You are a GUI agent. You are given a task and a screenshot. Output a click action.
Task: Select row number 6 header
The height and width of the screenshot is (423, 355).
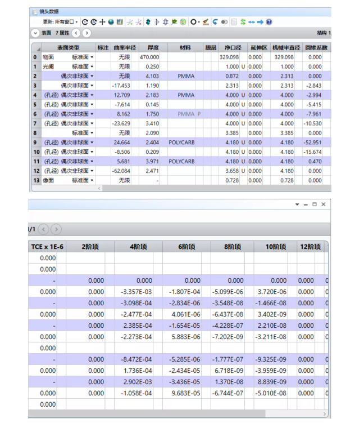pos(35,114)
